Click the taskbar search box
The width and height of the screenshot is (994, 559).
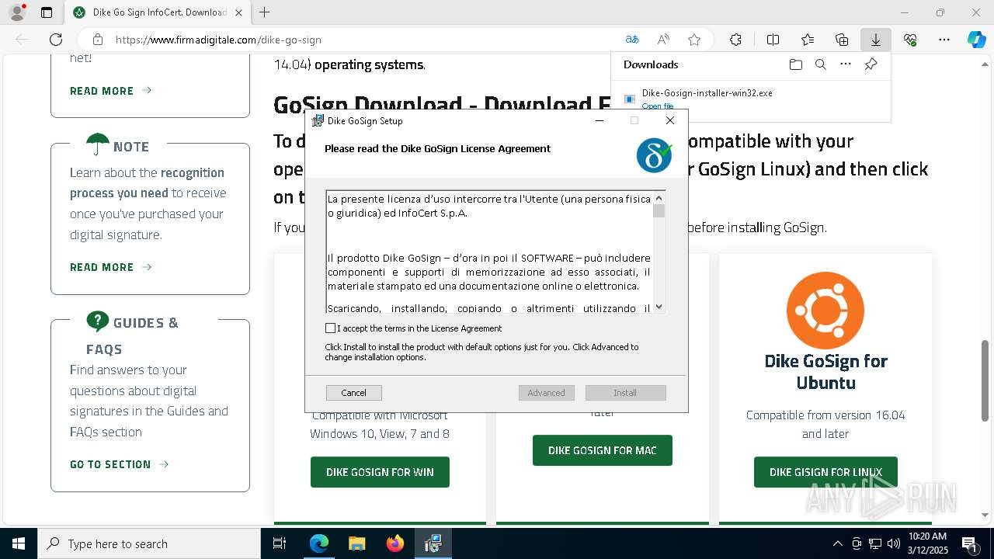click(x=149, y=543)
